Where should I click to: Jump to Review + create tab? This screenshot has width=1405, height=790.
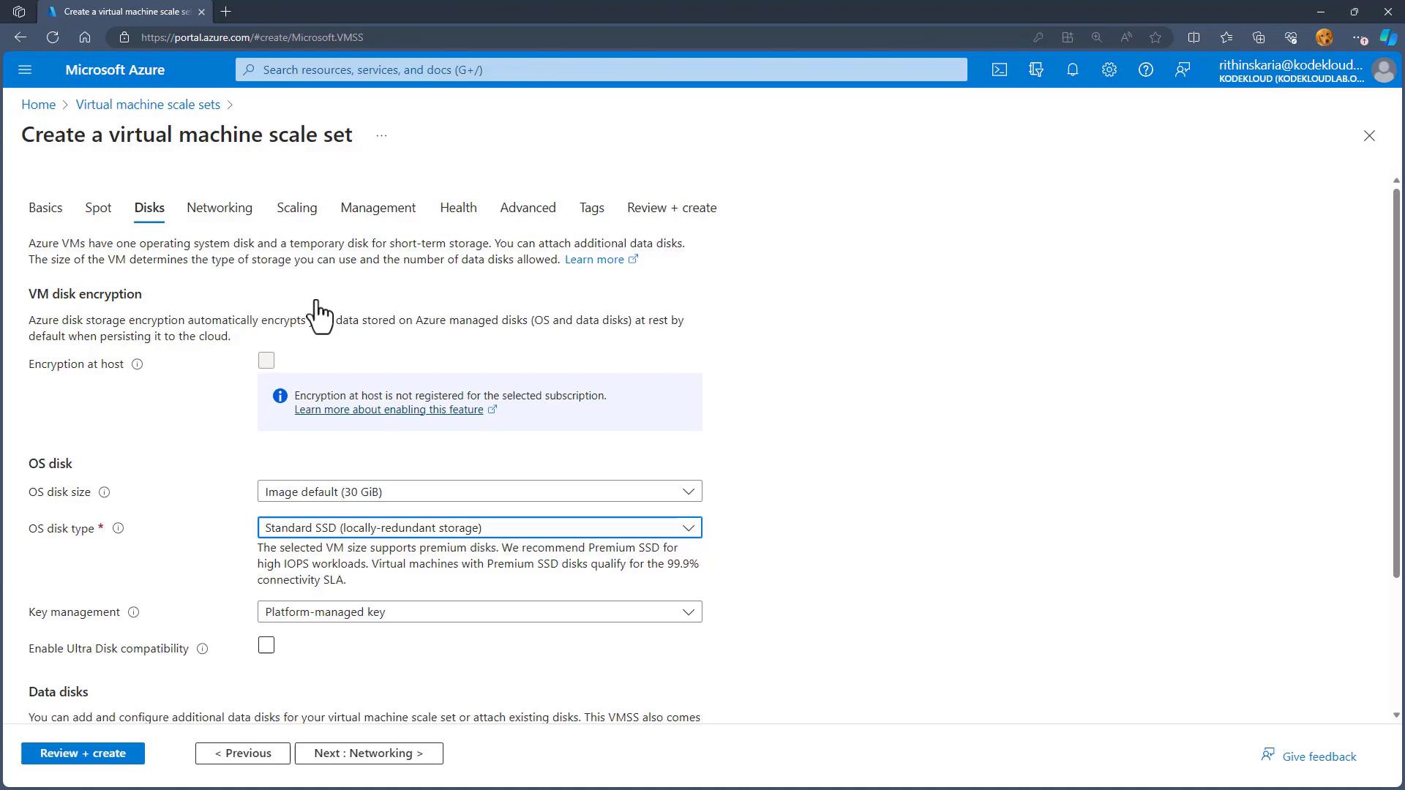click(672, 208)
